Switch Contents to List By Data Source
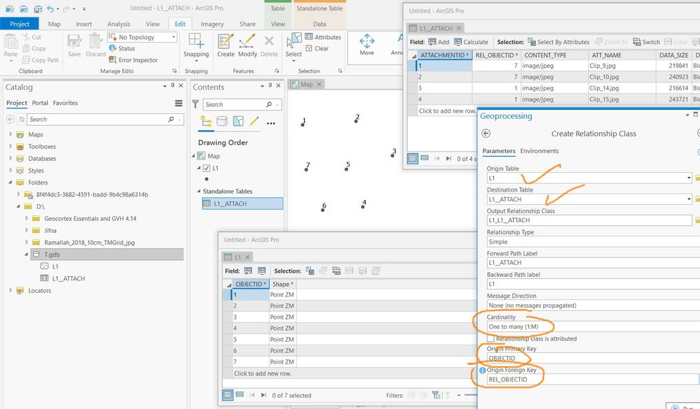Viewport: 700px width, 409px height. click(x=222, y=121)
